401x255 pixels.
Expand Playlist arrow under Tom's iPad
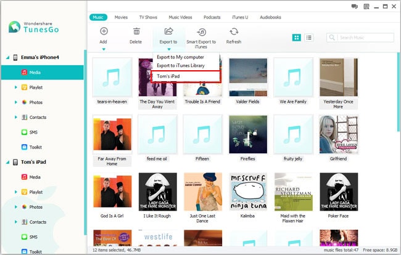(x=16, y=192)
